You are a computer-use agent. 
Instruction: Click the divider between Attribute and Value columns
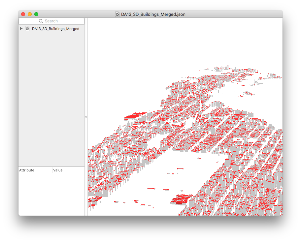click(x=52, y=170)
